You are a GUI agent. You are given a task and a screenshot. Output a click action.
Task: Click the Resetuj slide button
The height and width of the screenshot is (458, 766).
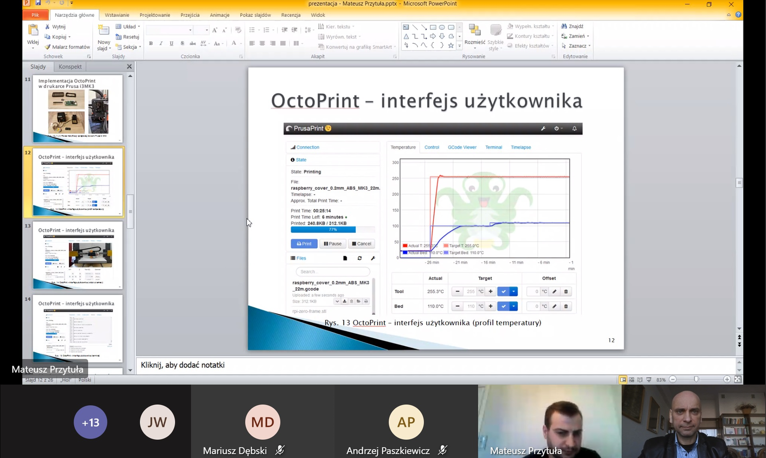pos(127,37)
